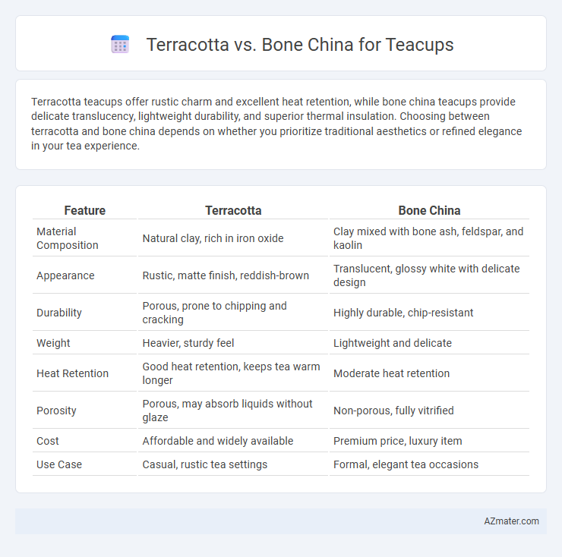The height and width of the screenshot is (557, 562).
Task: Click the Feature column header
Action: coord(84,211)
